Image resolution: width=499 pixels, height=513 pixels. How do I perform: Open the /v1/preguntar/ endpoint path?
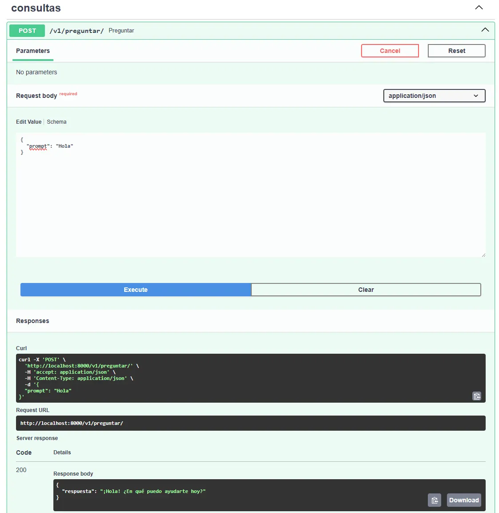[76, 31]
